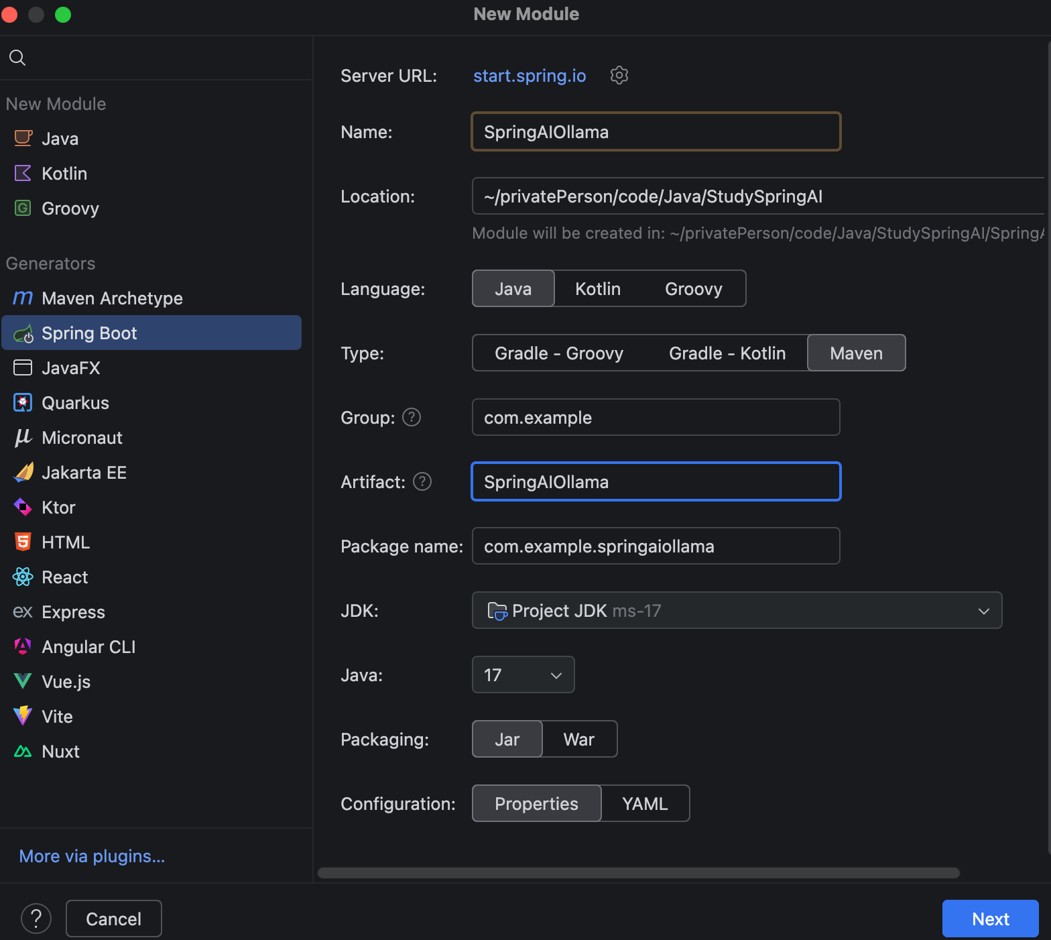Click horizontal scrollbar at bottom of form
This screenshot has width=1051, height=940.
click(x=639, y=873)
